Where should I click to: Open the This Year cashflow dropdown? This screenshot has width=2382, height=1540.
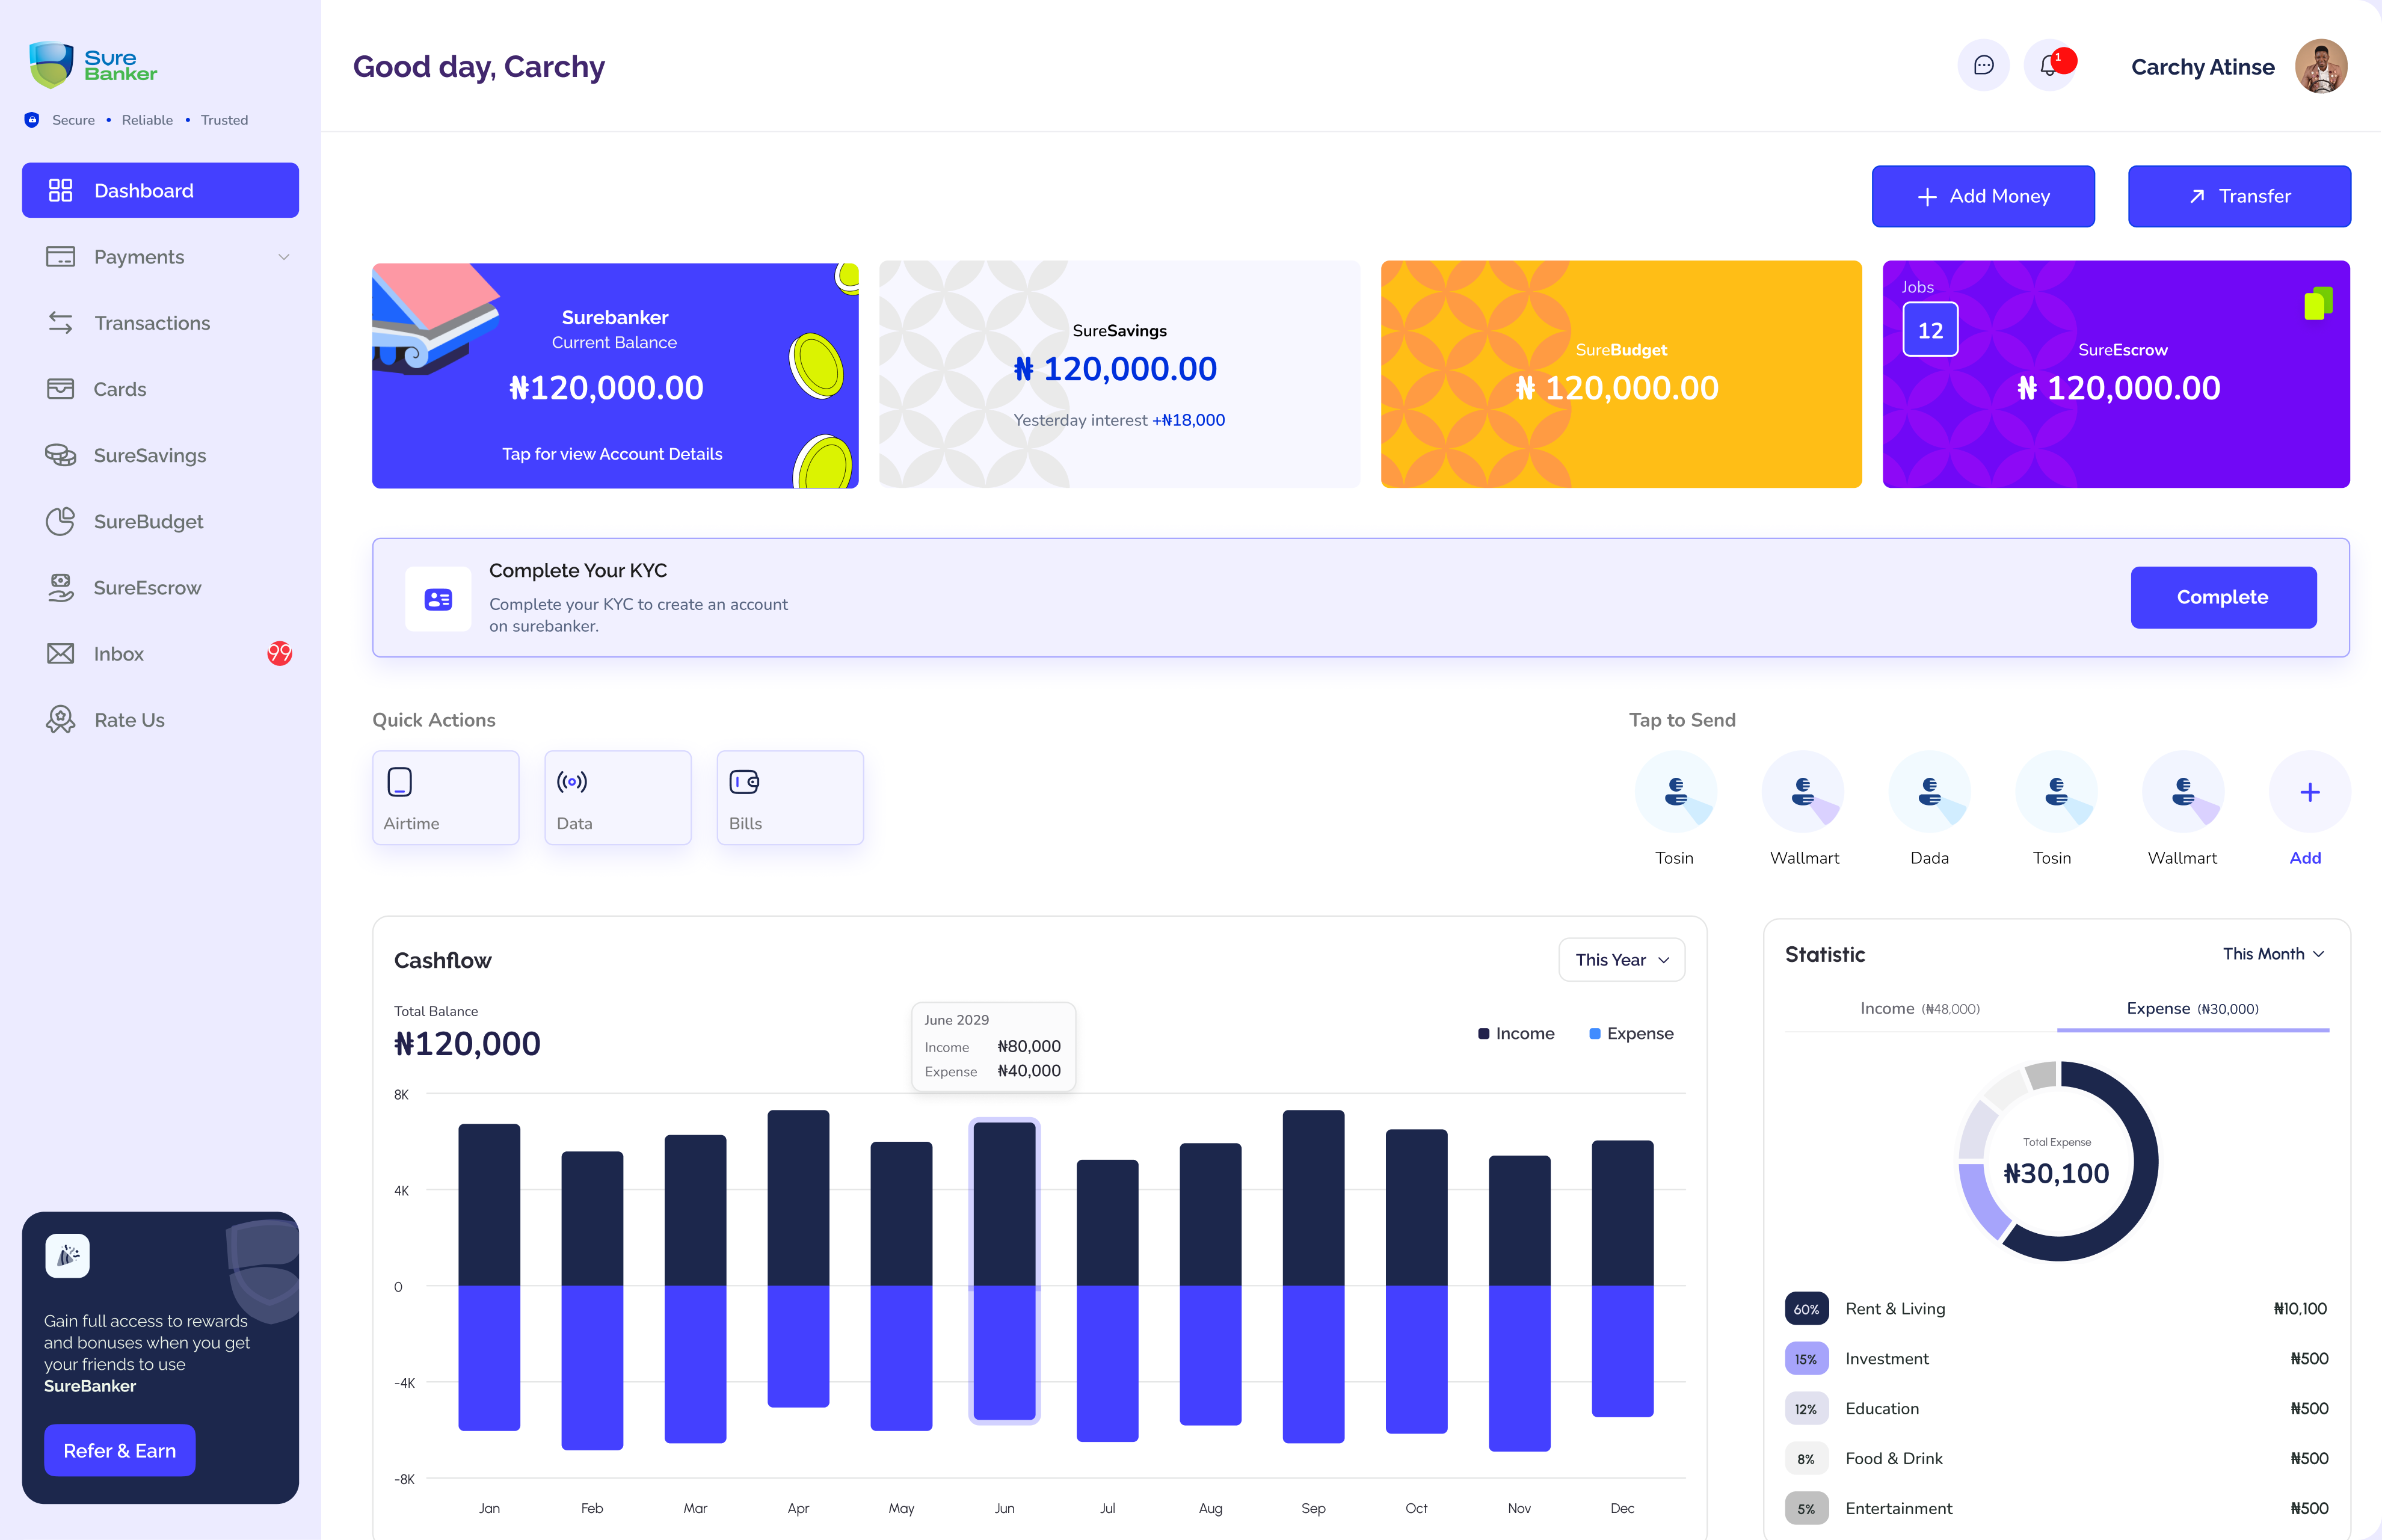[x=1621, y=960]
